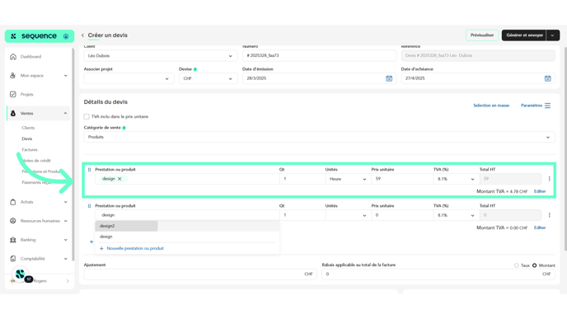Select the Montant radio button
The width and height of the screenshot is (567, 319).
pyautogui.click(x=535, y=265)
